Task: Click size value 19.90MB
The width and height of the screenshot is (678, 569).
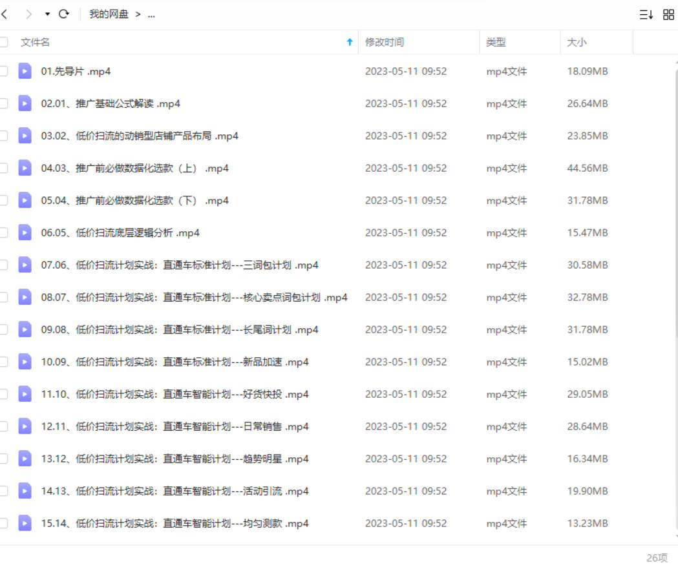Action: (588, 491)
